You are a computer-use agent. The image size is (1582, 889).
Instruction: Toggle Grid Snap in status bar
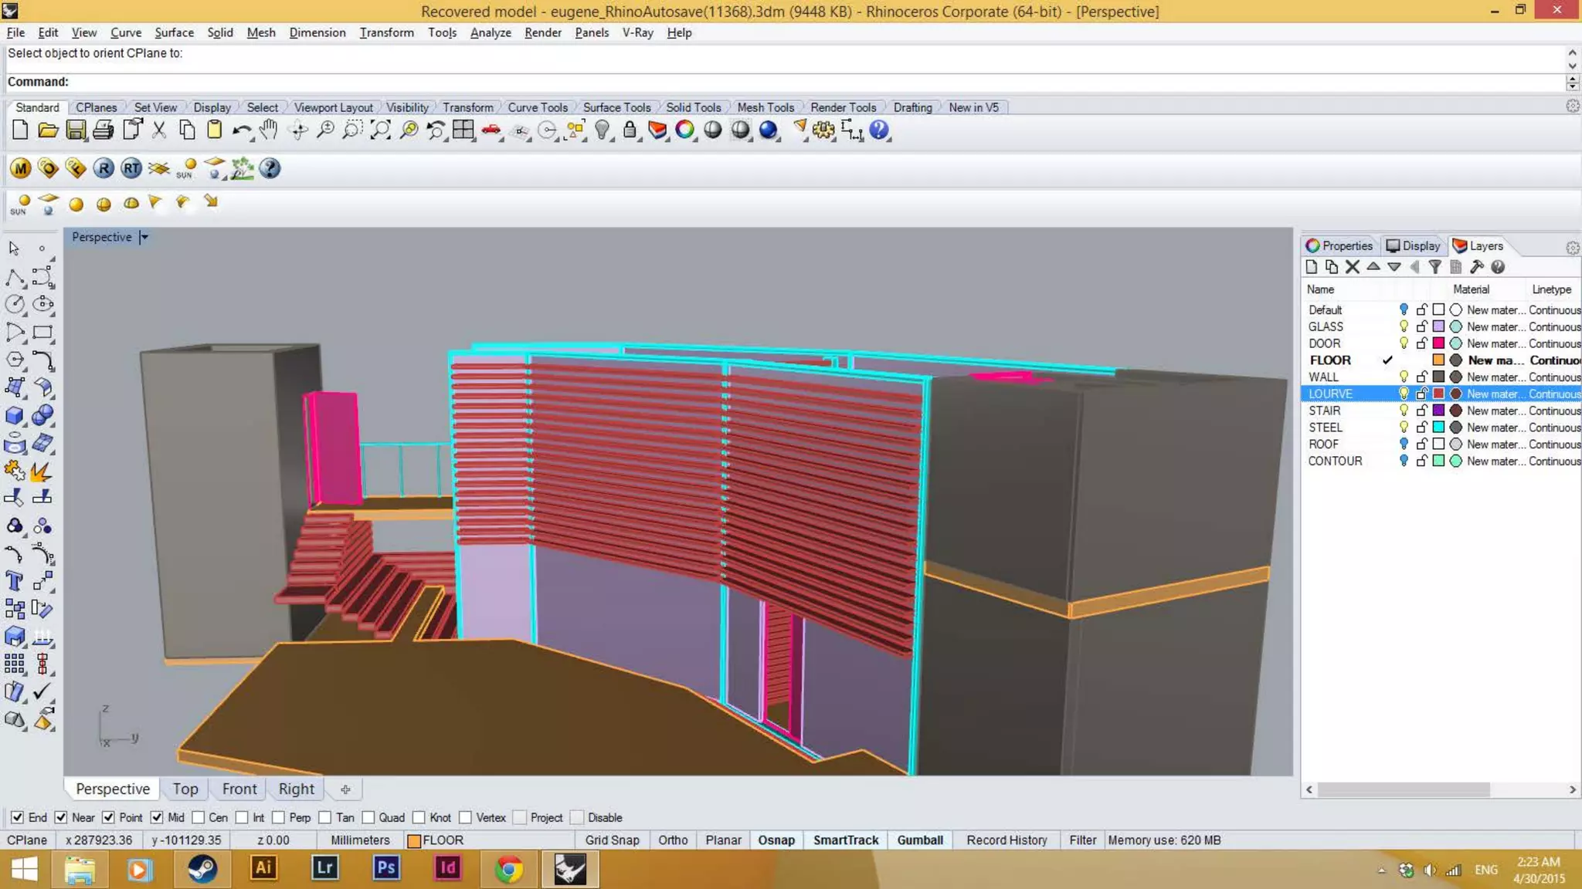pos(612,840)
